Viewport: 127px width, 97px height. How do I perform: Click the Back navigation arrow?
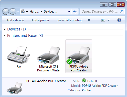click(6, 12)
